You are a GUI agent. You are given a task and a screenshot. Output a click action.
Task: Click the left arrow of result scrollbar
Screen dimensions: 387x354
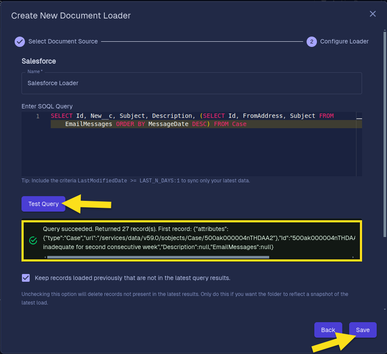coord(45,257)
